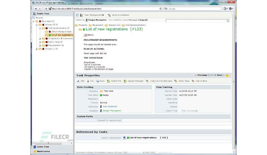Click the Logout link
This screenshot has height=155, width=267.
point(143,20)
